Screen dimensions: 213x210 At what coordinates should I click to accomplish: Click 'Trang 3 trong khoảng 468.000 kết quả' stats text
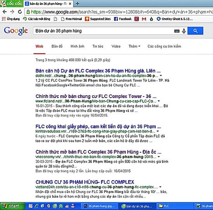tap(73, 60)
